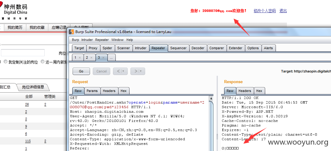This screenshot has height=151, width=331.
Task: Open the 1 count link in 全部 column
Action: tap(26, 149)
